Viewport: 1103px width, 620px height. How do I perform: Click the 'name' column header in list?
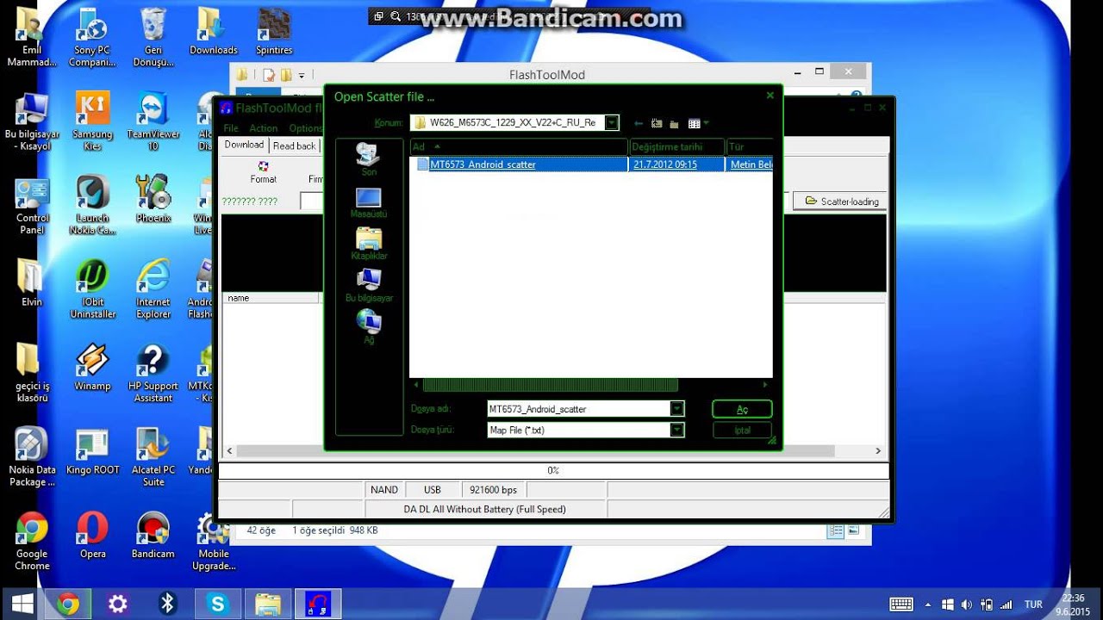click(x=271, y=298)
